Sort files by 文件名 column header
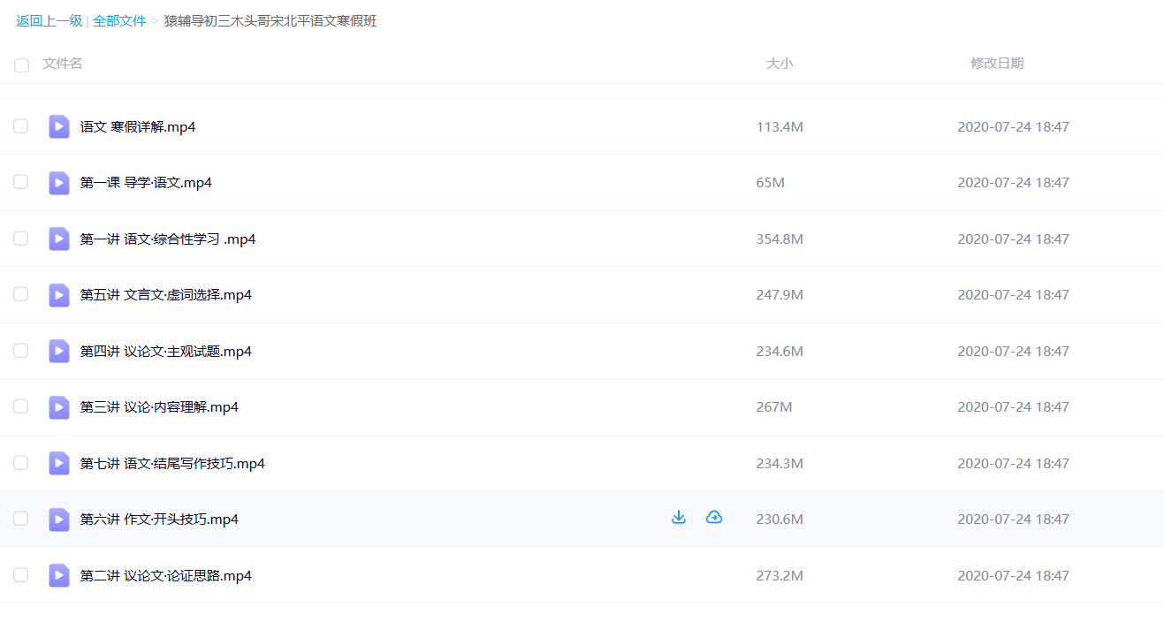Viewport: 1164px width, 622px height. point(63,64)
